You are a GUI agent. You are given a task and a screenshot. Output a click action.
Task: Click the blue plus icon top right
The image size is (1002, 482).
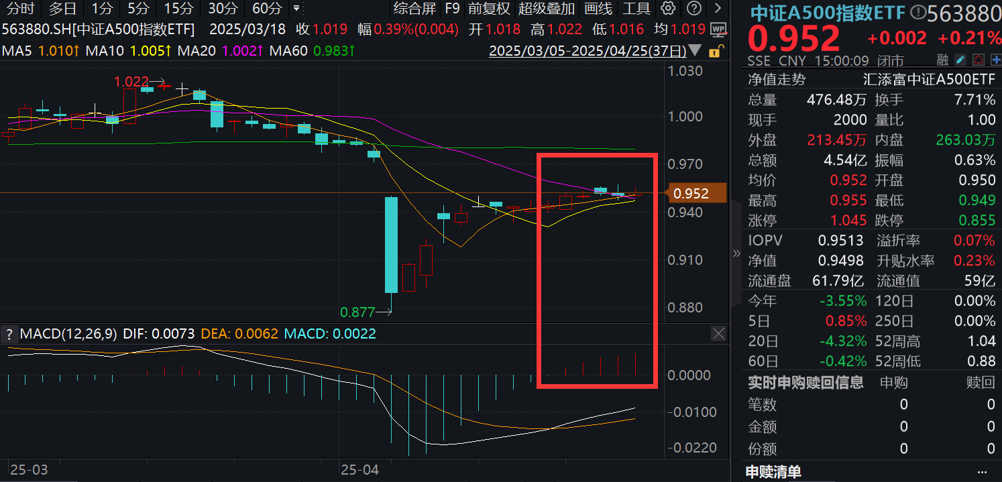[996, 60]
